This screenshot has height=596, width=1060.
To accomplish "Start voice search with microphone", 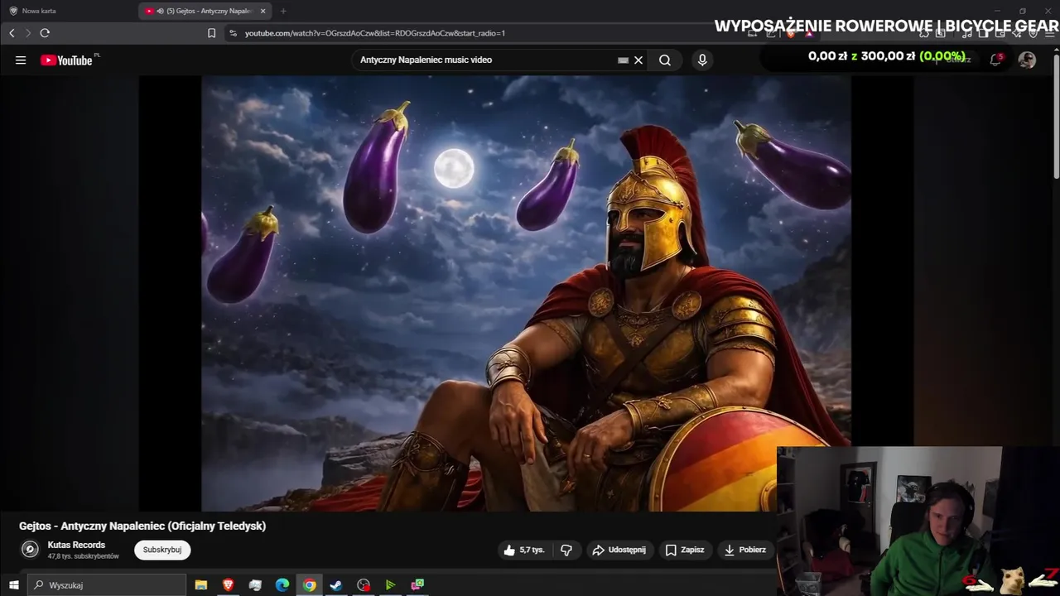I will click(702, 60).
